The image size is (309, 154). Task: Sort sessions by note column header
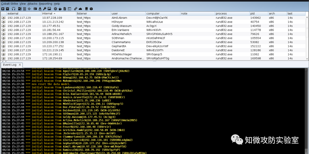point(197,14)
